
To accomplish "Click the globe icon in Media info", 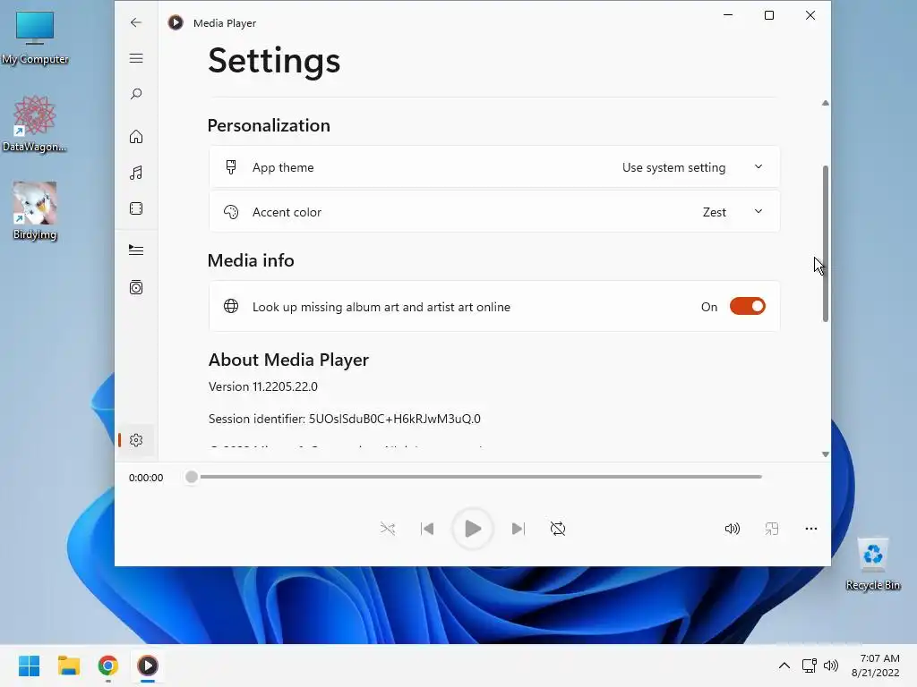I will click(x=231, y=306).
